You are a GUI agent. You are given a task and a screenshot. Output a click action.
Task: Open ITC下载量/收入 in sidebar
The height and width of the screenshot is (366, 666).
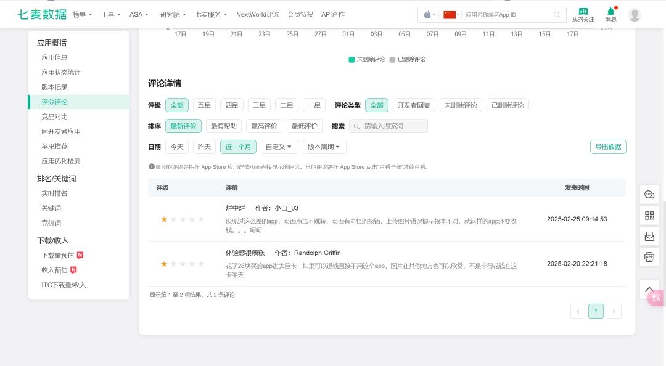click(x=64, y=285)
